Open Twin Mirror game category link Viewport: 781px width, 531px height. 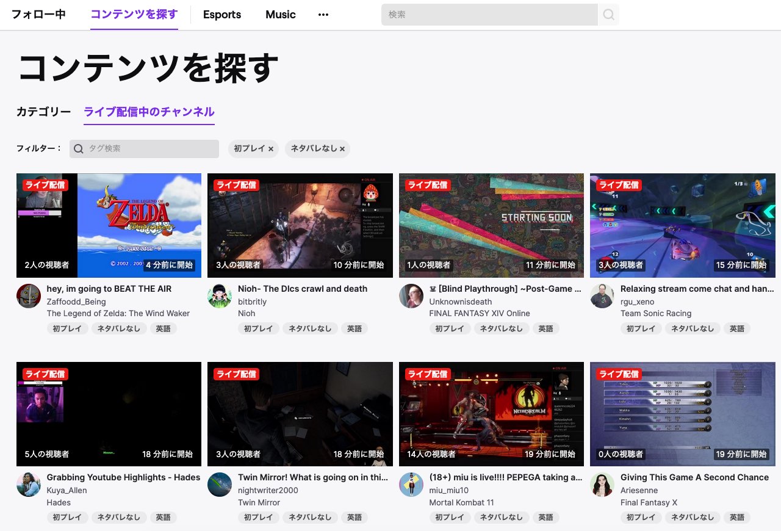[259, 502]
